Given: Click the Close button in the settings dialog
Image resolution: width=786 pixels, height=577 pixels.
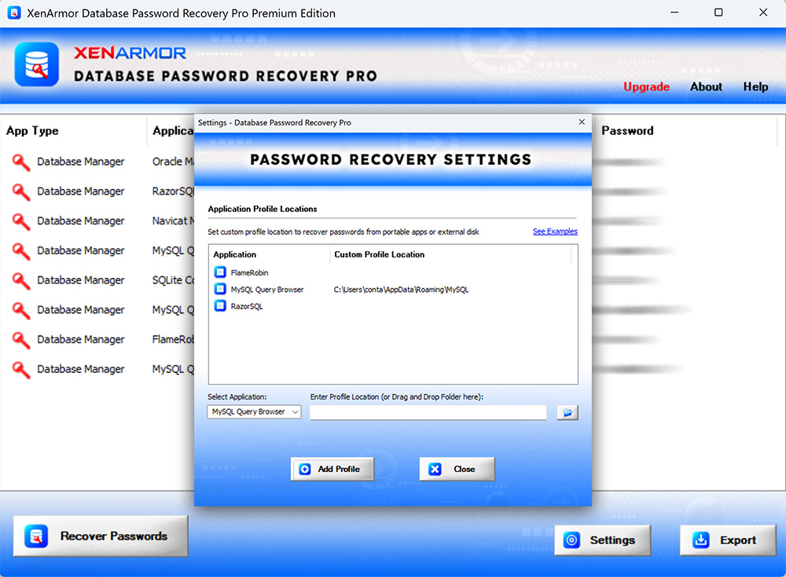Looking at the screenshot, I should point(457,469).
